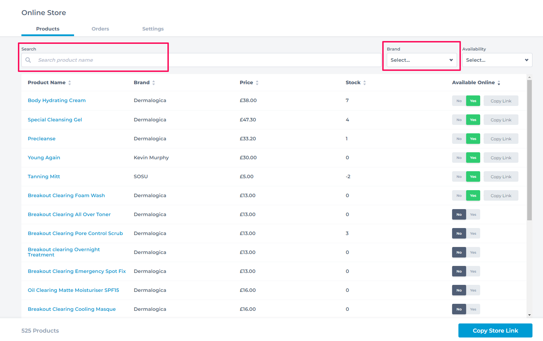The width and height of the screenshot is (543, 341).
Task: Enable Breakout Clearing All Over Toner online
Action: click(473, 215)
